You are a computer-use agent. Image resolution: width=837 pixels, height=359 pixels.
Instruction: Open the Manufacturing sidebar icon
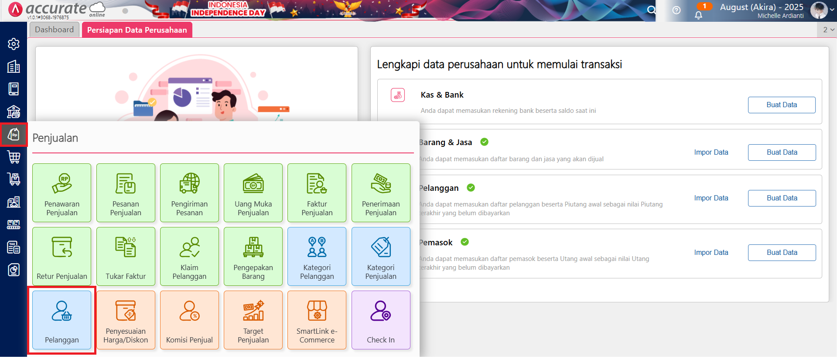[14, 224]
